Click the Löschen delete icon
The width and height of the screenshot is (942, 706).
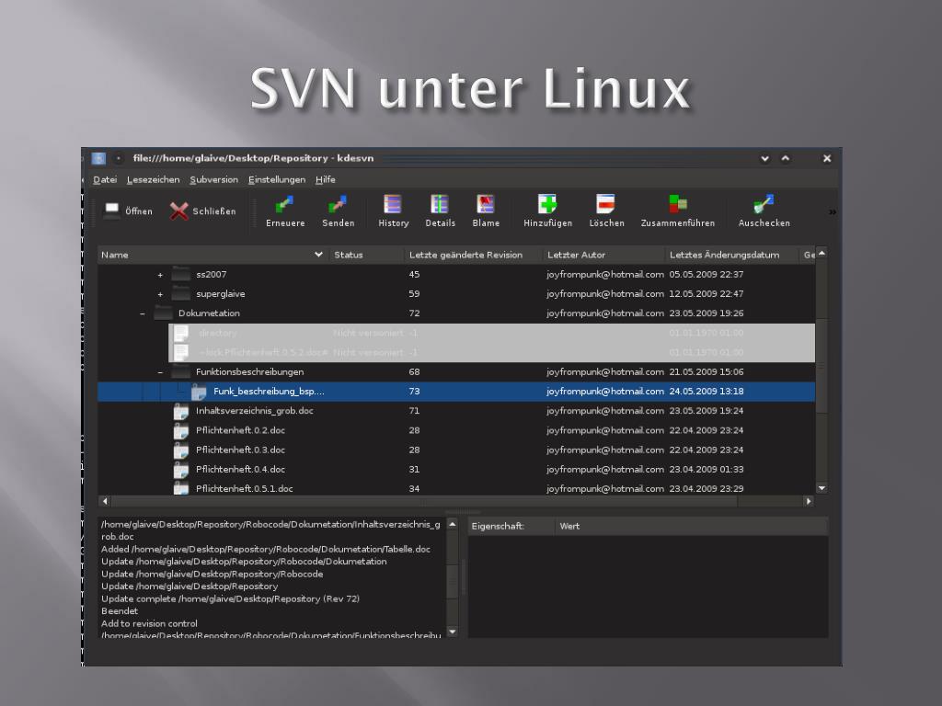(605, 204)
